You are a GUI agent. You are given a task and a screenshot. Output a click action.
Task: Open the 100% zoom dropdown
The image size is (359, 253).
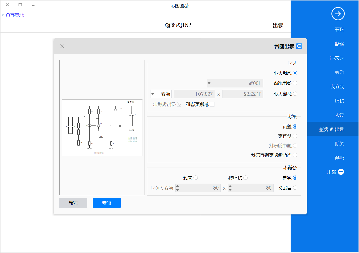(x=235, y=83)
